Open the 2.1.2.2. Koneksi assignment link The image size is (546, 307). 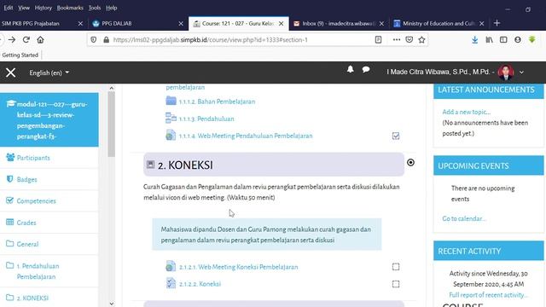point(200,284)
